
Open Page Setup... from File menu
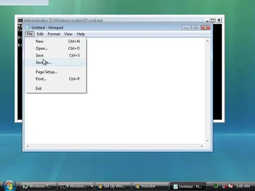tap(55, 72)
